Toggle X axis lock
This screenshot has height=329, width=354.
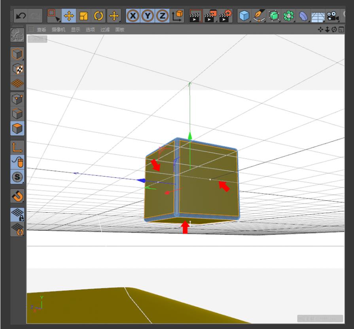pyautogui.click(x=133, y=16)
